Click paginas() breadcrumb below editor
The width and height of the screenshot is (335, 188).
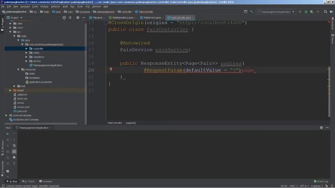point(131,123)
